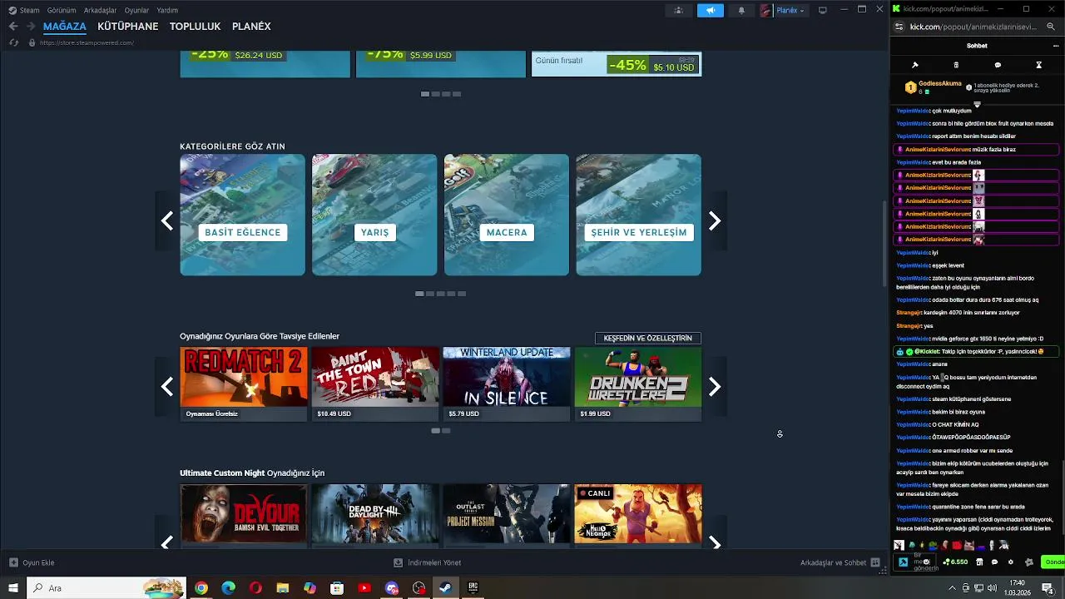Go back with Steam's back arrow
Viewport: 1065px width, 599px height.
pyautogui.click(x=13, y=27)
